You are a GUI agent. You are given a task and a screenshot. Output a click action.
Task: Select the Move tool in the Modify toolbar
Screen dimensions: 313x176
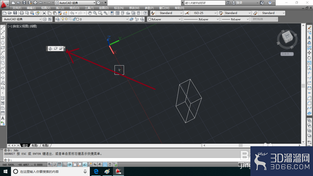[x=309, y=53]
